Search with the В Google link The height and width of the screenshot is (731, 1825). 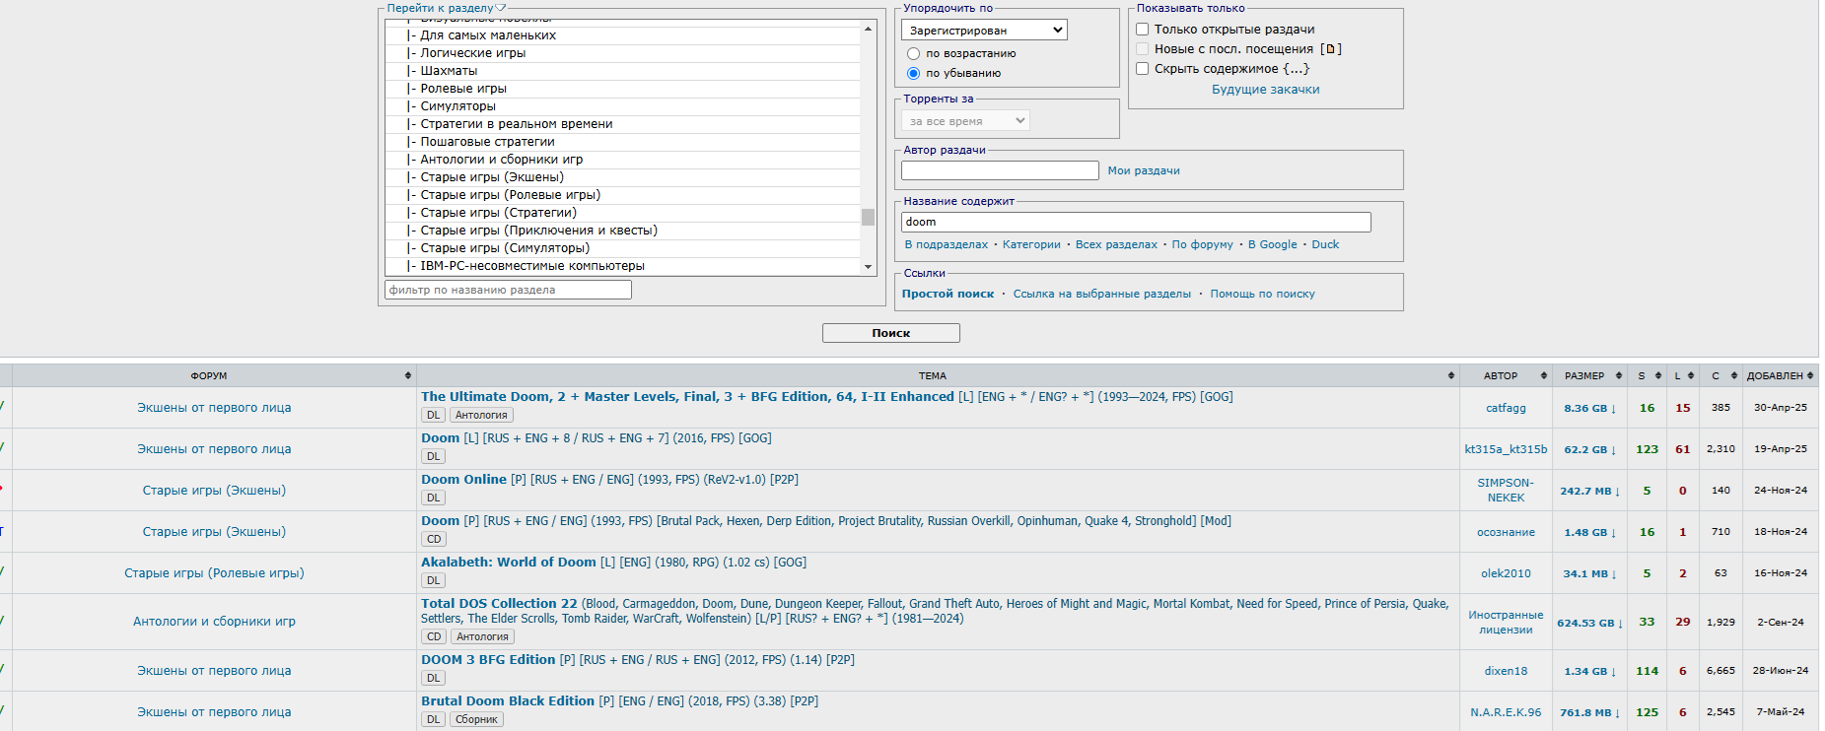click(1273, 244)
